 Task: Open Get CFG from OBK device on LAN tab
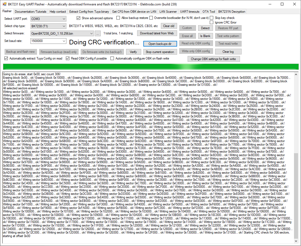134,12
